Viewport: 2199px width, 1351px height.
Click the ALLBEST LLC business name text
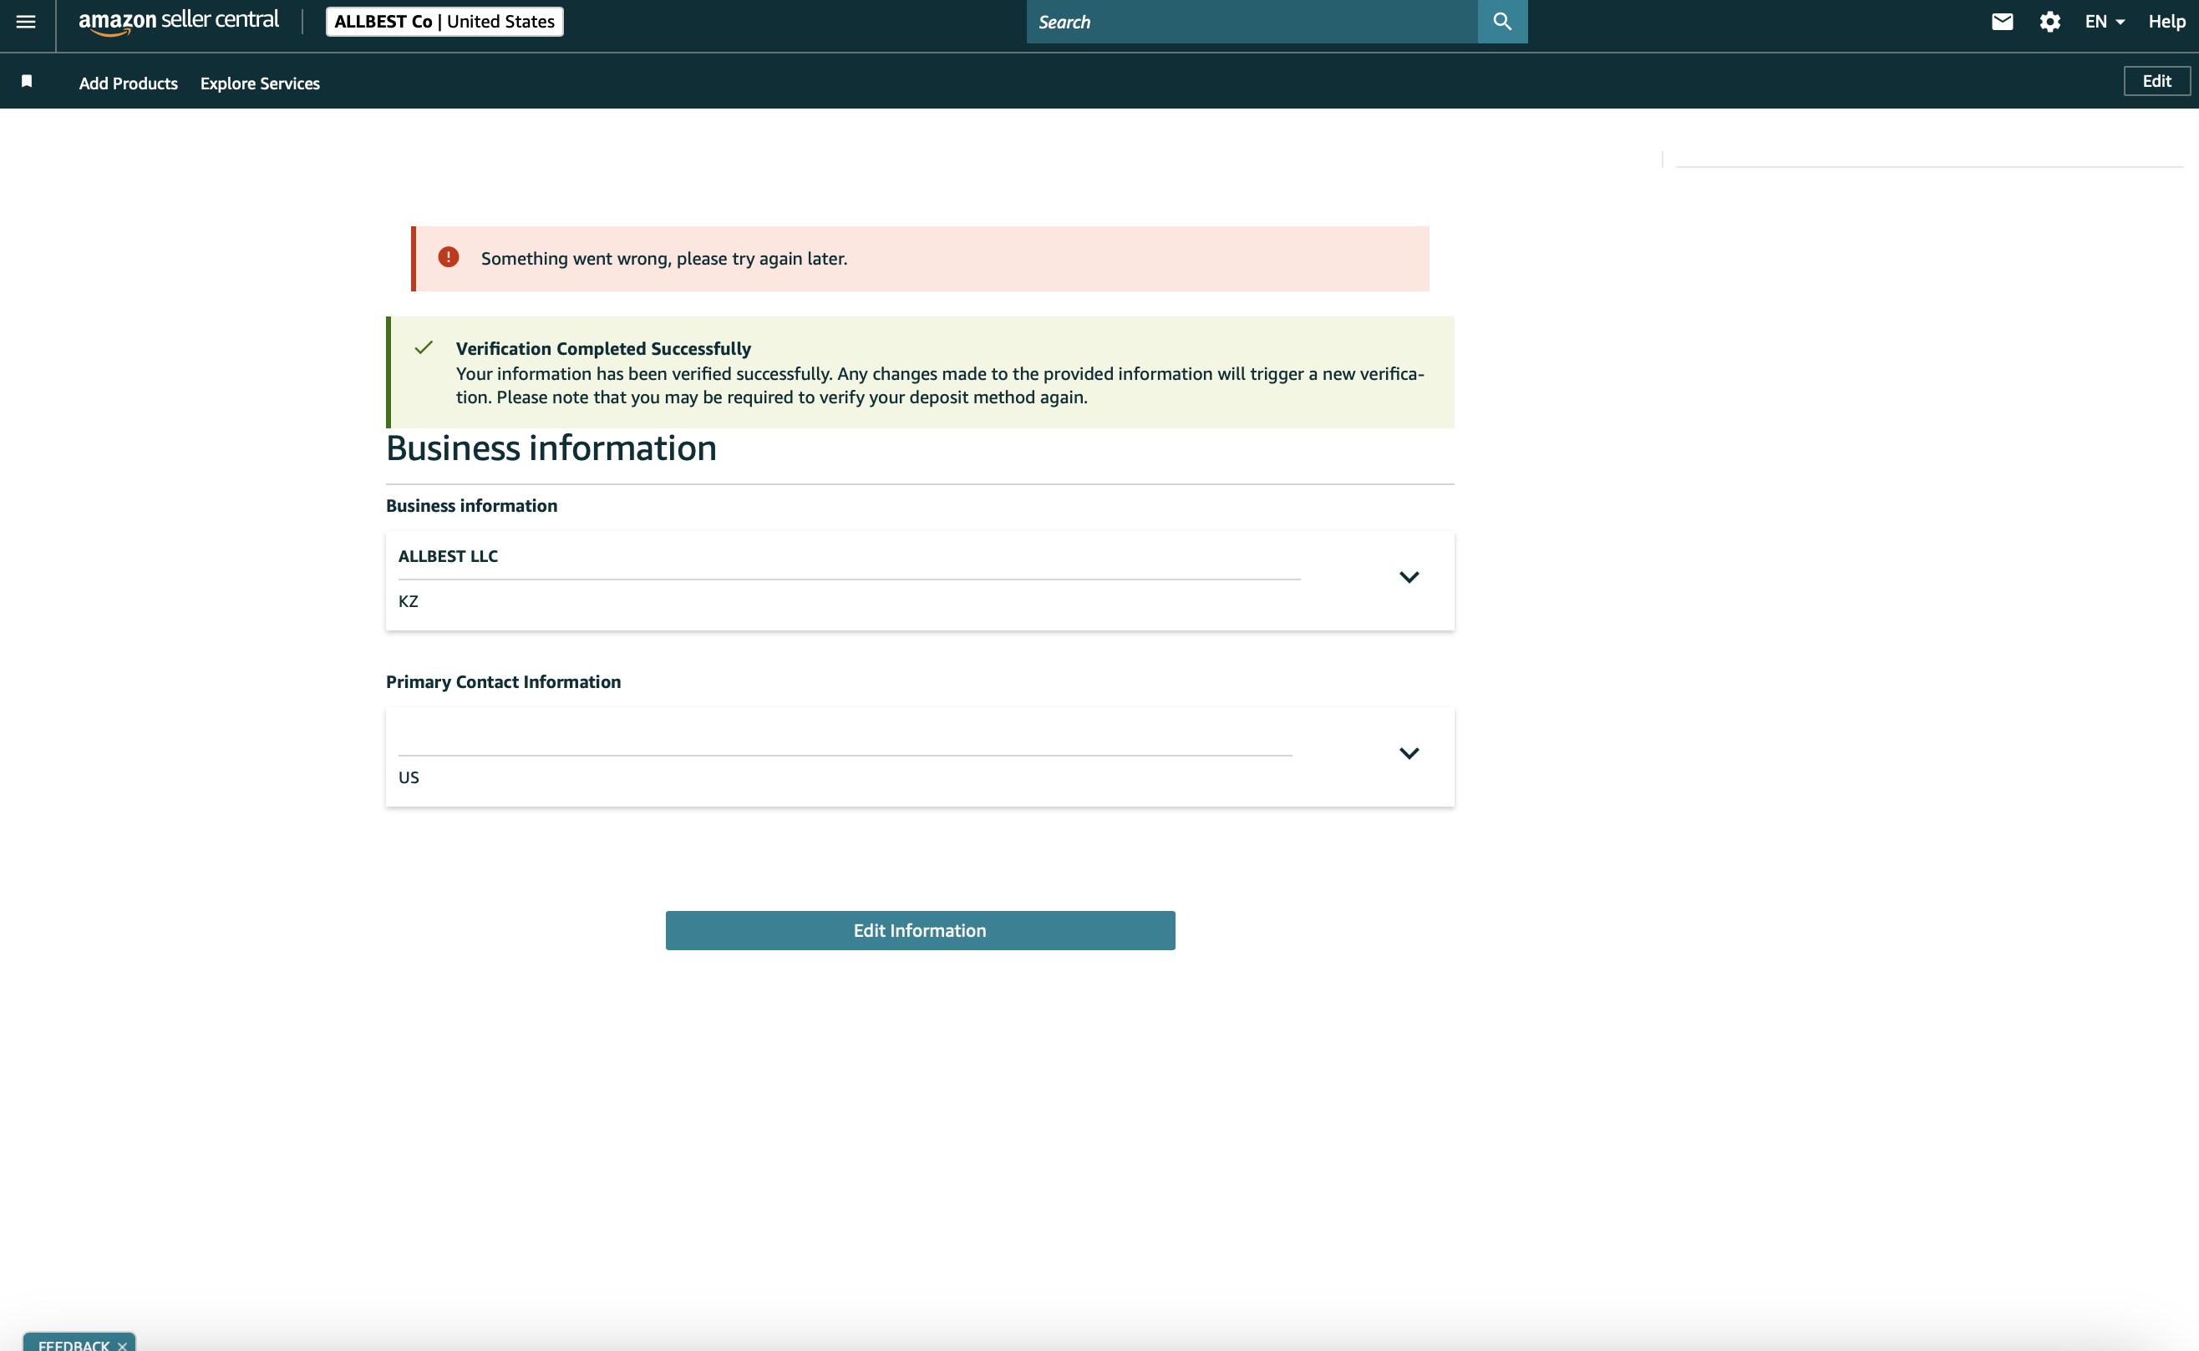click(448, 556)
